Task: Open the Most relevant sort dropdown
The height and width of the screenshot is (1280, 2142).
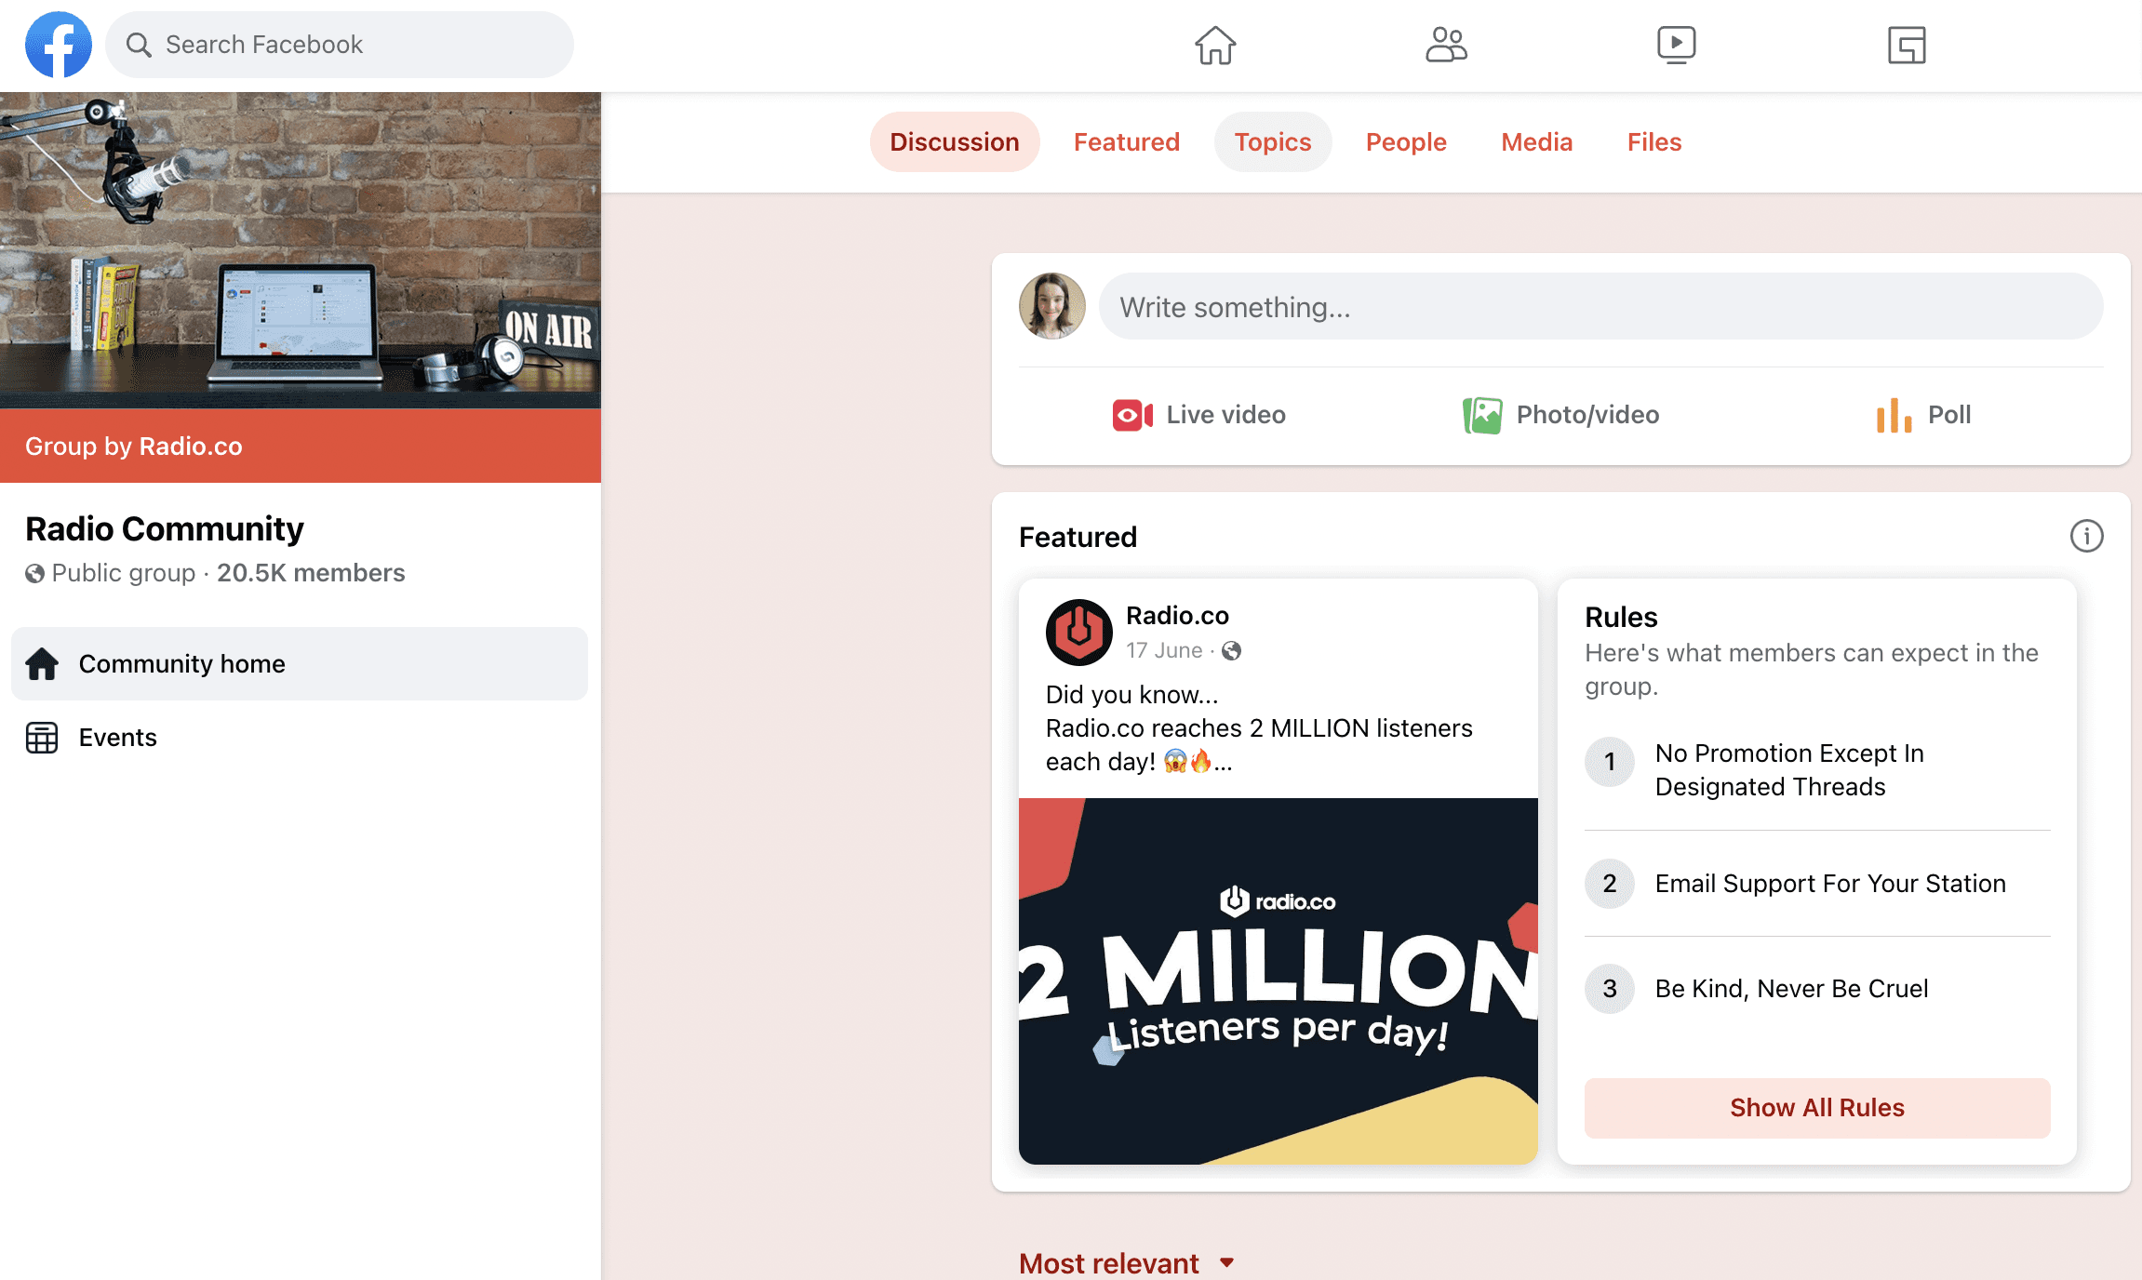Action: coord(1127,1263)
